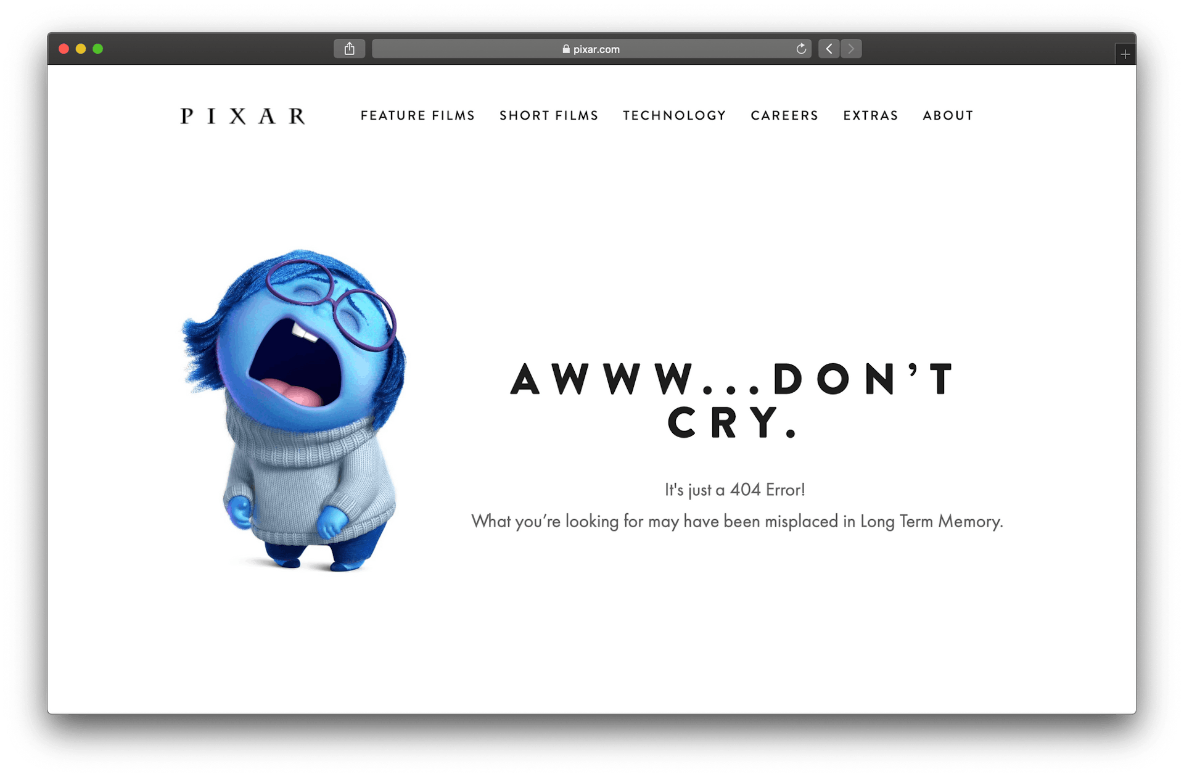
Task: Click the 404 Error message text
Action: coord(733,489)
